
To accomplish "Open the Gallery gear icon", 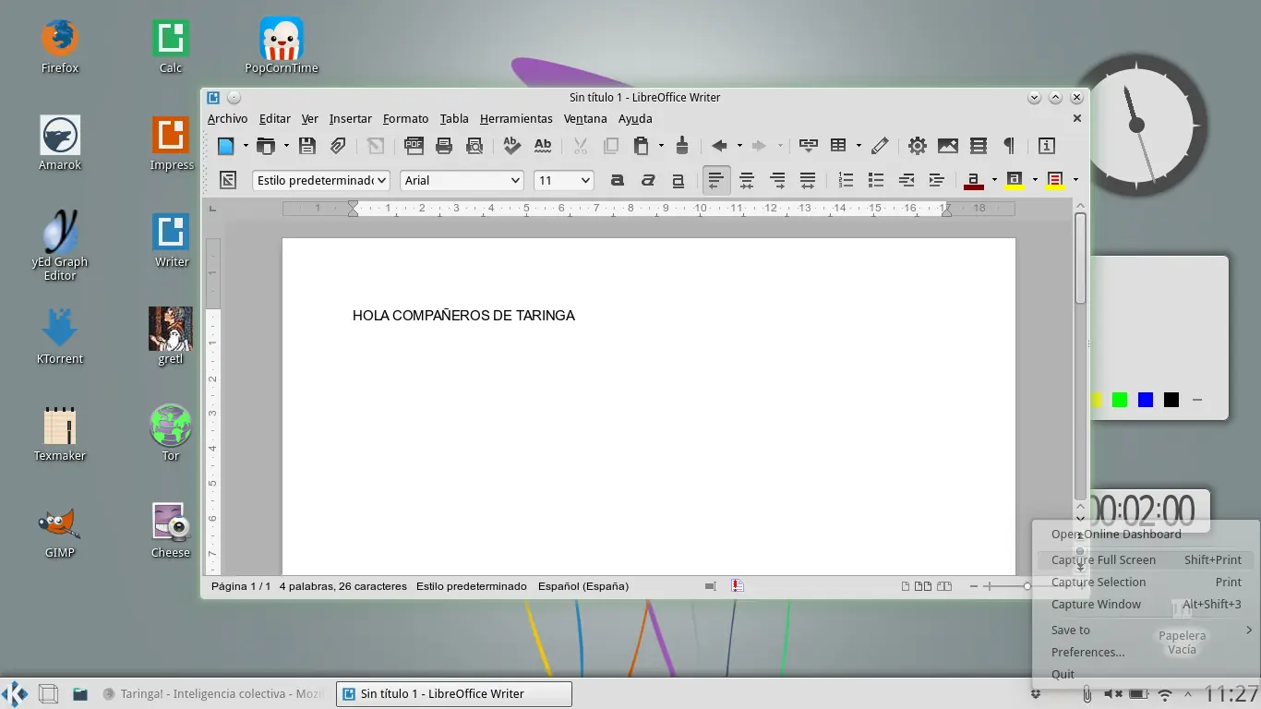I will pyautogui.click(x=917, y=146).
